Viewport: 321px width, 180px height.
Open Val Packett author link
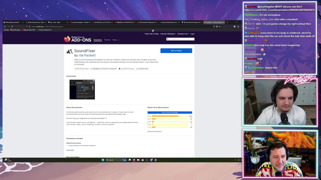(x=87, y=55)
